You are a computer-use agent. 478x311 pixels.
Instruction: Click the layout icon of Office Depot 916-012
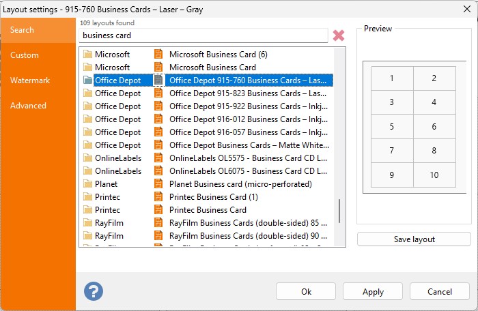[x=158, y=119]
